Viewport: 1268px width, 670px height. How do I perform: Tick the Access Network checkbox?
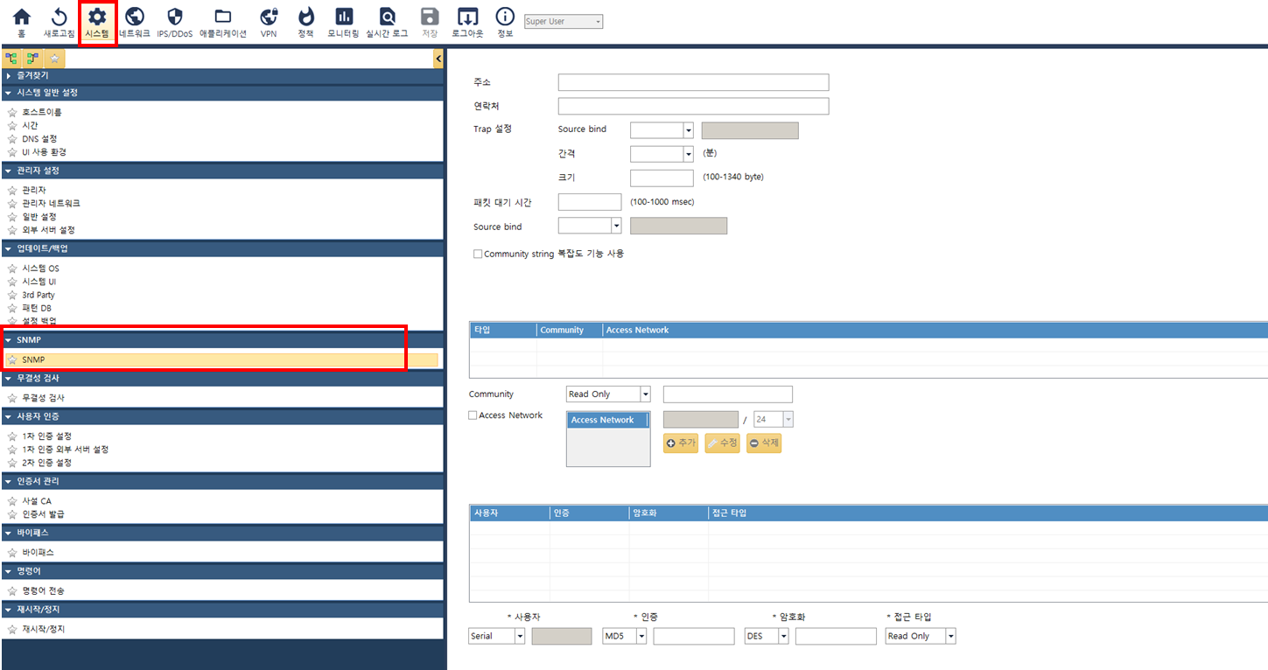tap(473, 415)
